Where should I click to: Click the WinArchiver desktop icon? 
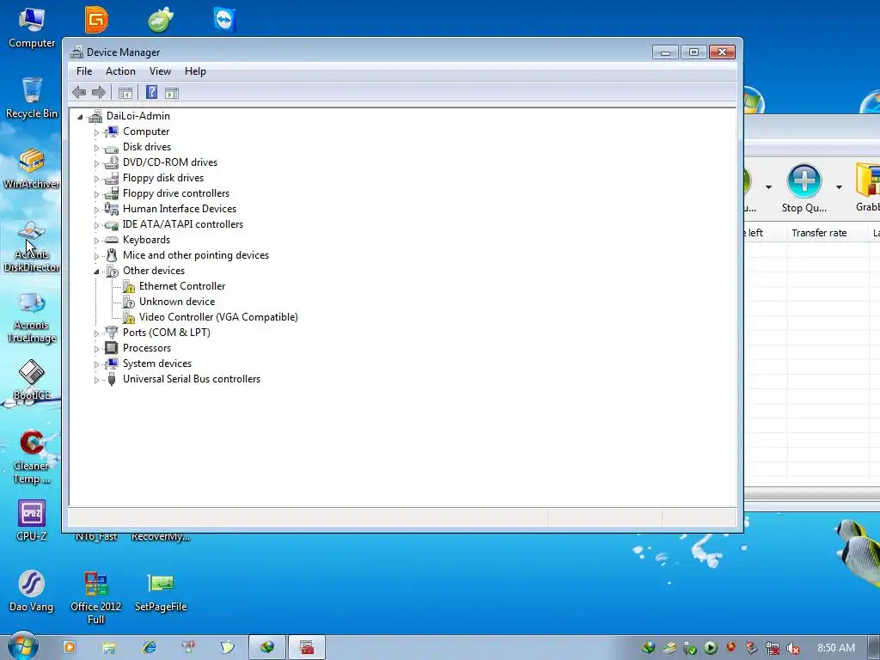tap(32, 168)
